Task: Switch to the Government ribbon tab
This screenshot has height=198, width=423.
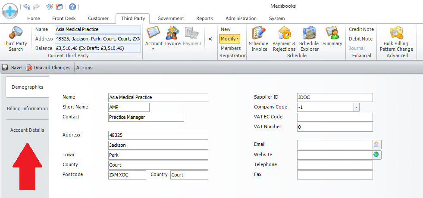Action: (170, 19)
